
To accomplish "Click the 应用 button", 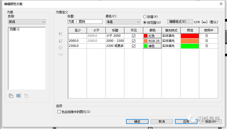I will (186, 121).
